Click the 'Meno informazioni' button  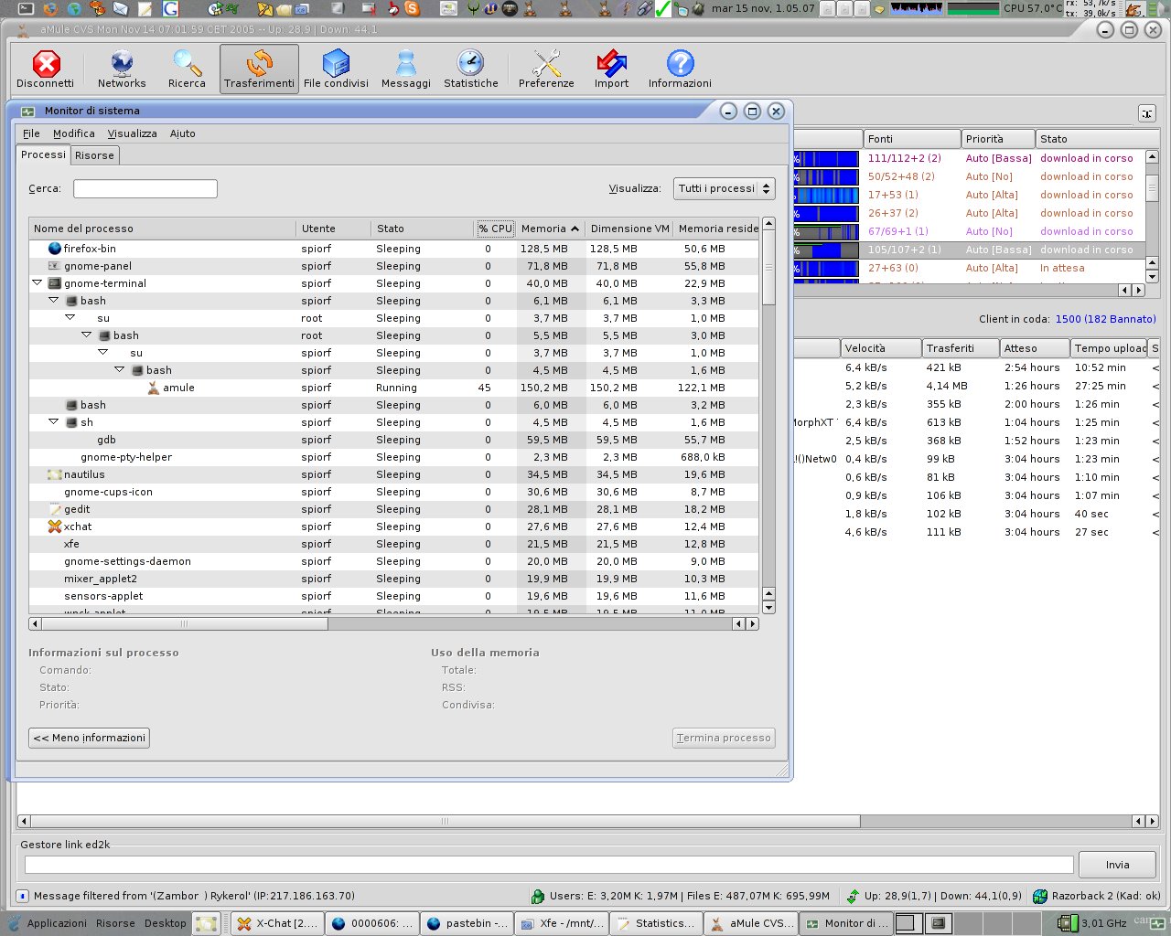point(90,738)
